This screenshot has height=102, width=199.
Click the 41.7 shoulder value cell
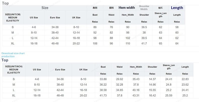[144, 44]
